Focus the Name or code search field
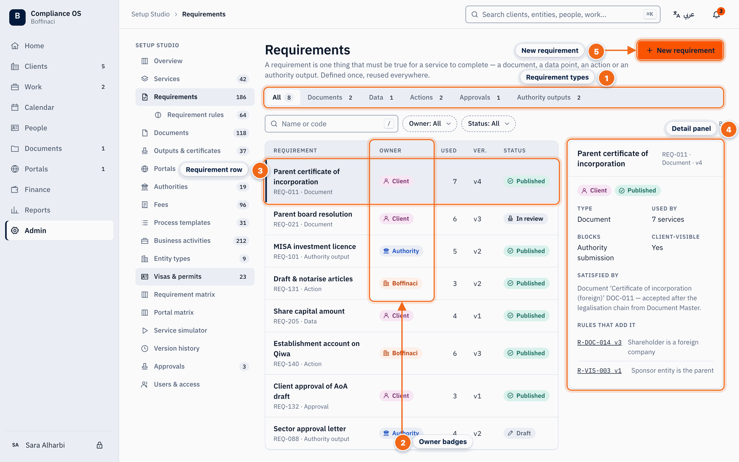739x462 pixels. 331,124
